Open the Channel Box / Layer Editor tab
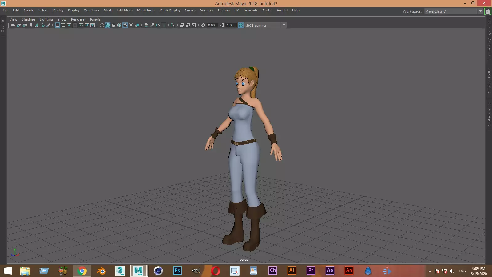 pyautogui.click(x=489, y=40)
